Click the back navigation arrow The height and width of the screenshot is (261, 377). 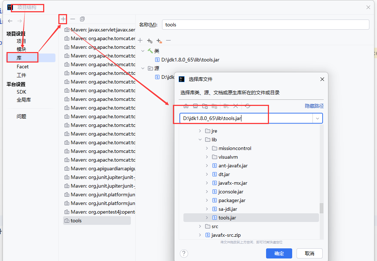point(10,21)
